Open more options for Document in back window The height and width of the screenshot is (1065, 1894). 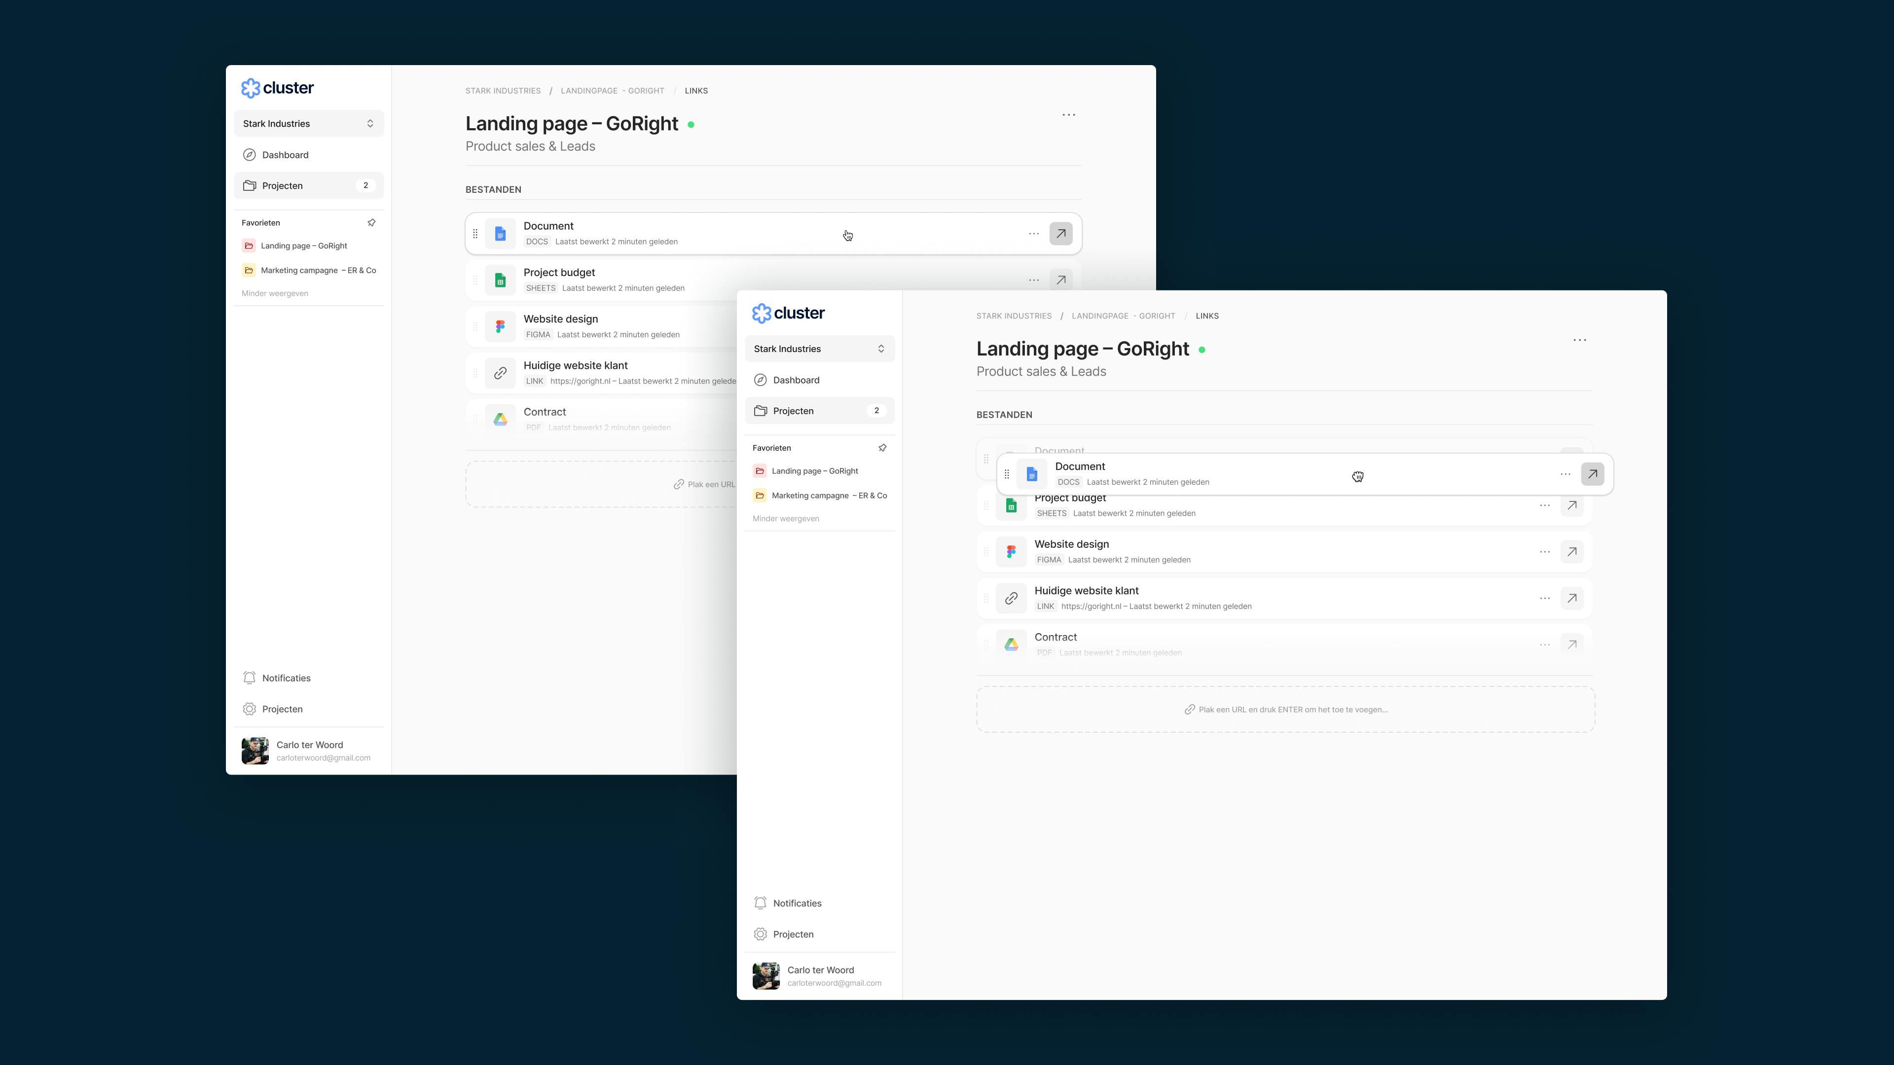pyautogui.click(x=1034, y=234)
